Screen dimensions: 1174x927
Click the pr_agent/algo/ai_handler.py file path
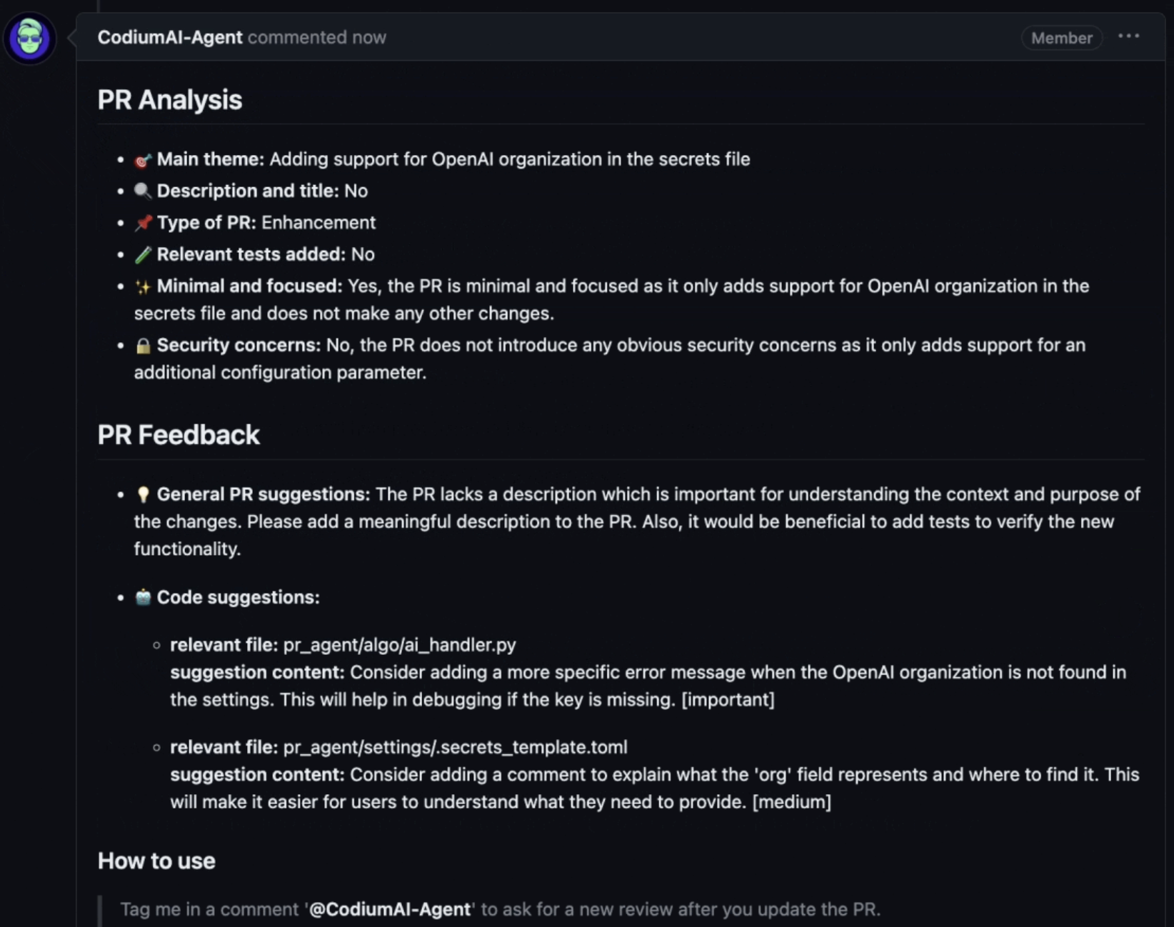(x=399, y=645)
